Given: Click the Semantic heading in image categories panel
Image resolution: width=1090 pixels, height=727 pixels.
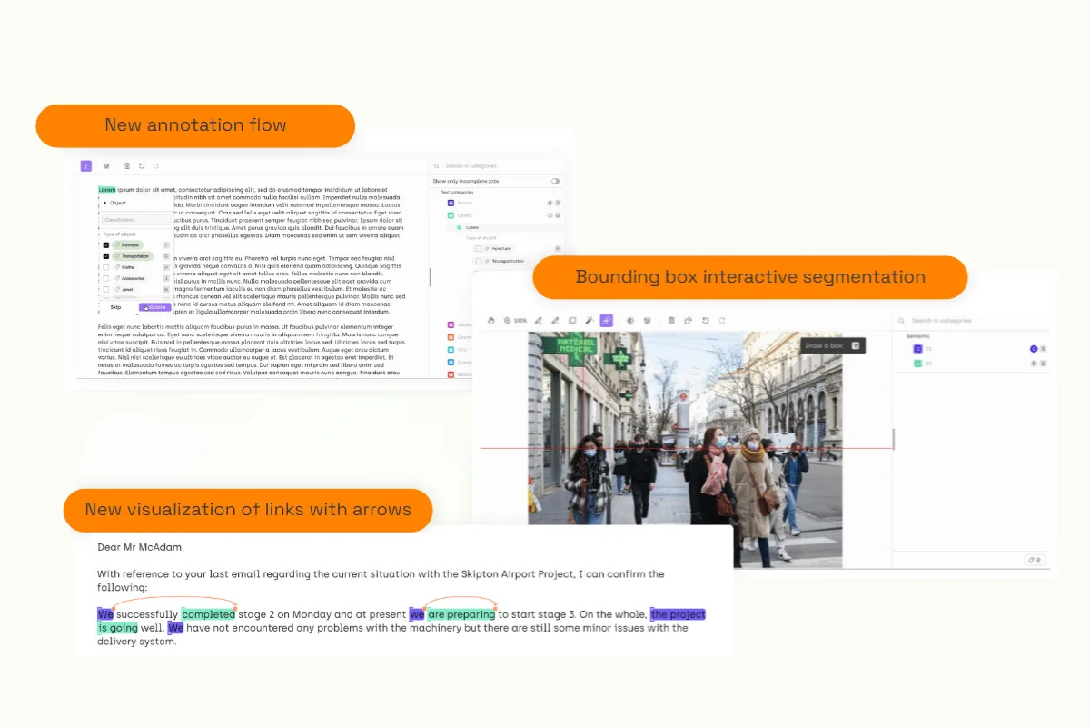Looking at the screenshot, I should pyautogui.click(x=917, y=336).
